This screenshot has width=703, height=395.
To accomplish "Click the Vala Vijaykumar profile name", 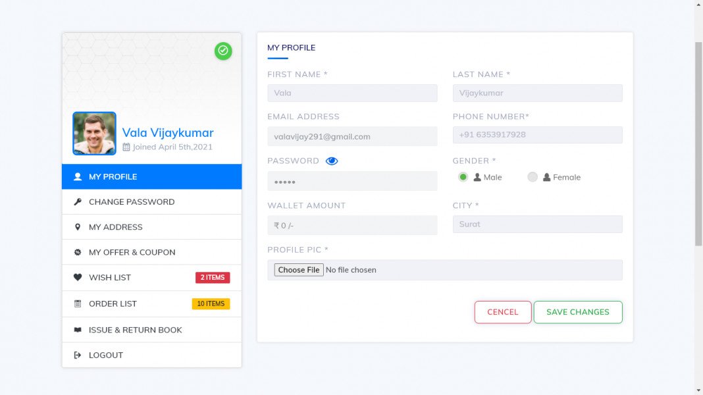I will tap(168, 133).
